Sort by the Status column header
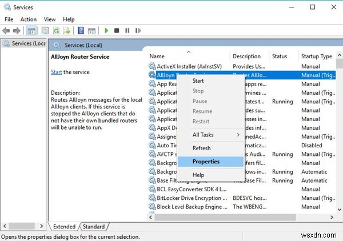The height and width of the screenshot is (241, 343). [x=284, y=57]
